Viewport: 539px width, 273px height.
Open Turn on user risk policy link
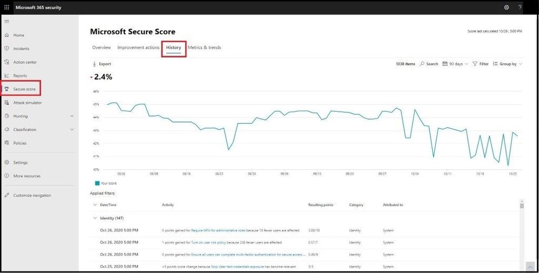coord(208,242)
